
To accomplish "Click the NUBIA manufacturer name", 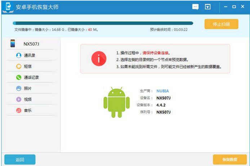I will coord(162,91).
